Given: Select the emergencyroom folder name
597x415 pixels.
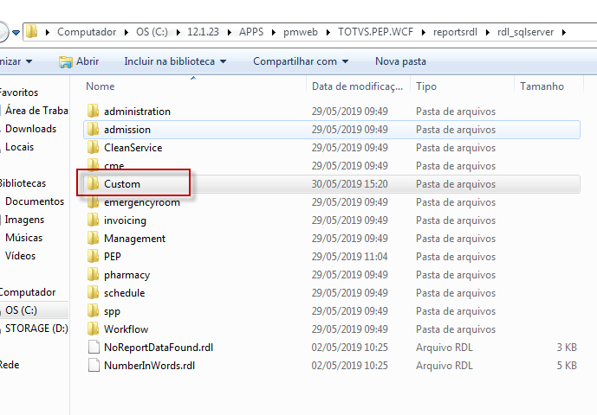Looking at the screenshot, I should click(141, 202).
